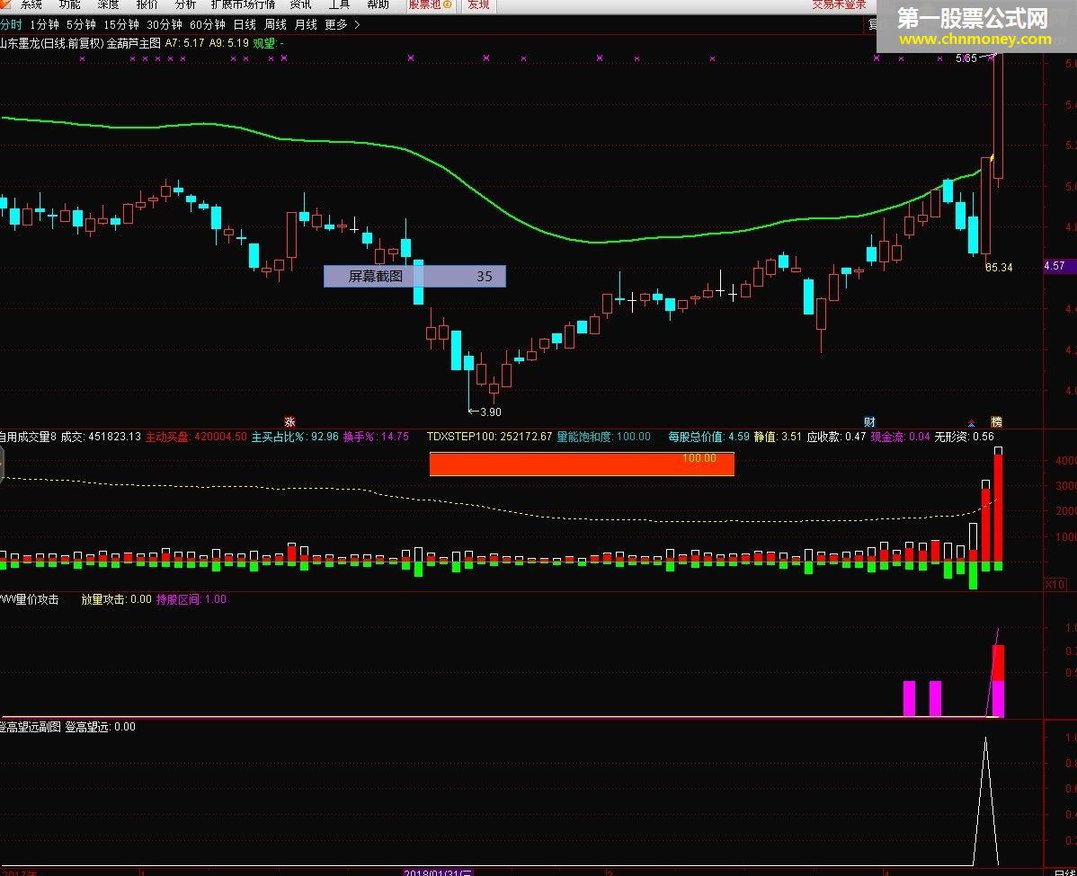
Task: Click the 放量攻击: 0.00 value
Action: tap(116, 599)
